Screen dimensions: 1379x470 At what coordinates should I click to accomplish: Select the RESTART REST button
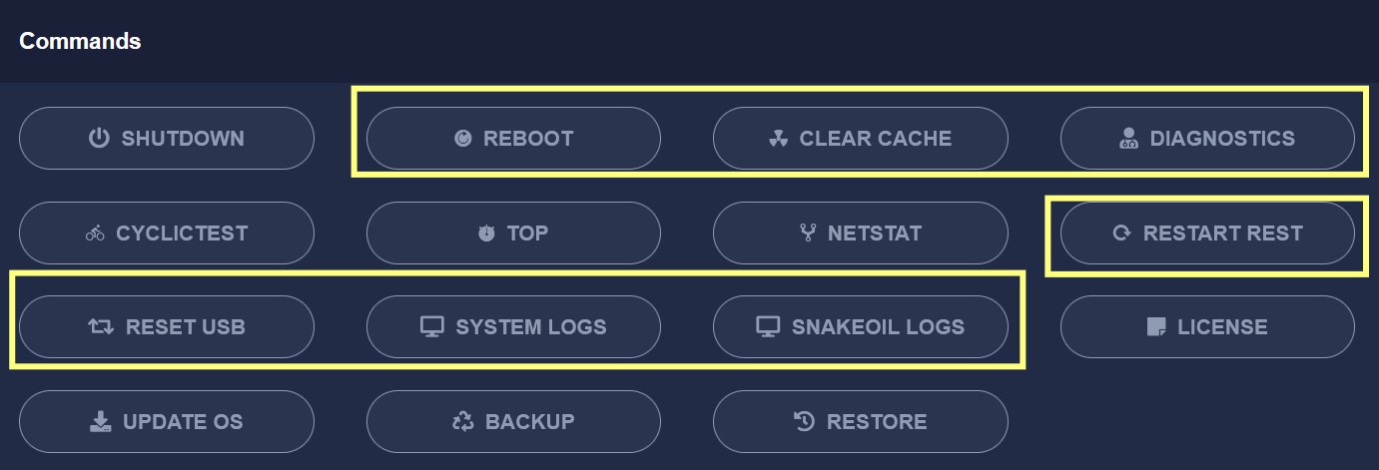point(1207,234)
